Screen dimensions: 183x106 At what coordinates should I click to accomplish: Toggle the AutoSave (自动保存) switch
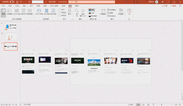coord(12,2)
